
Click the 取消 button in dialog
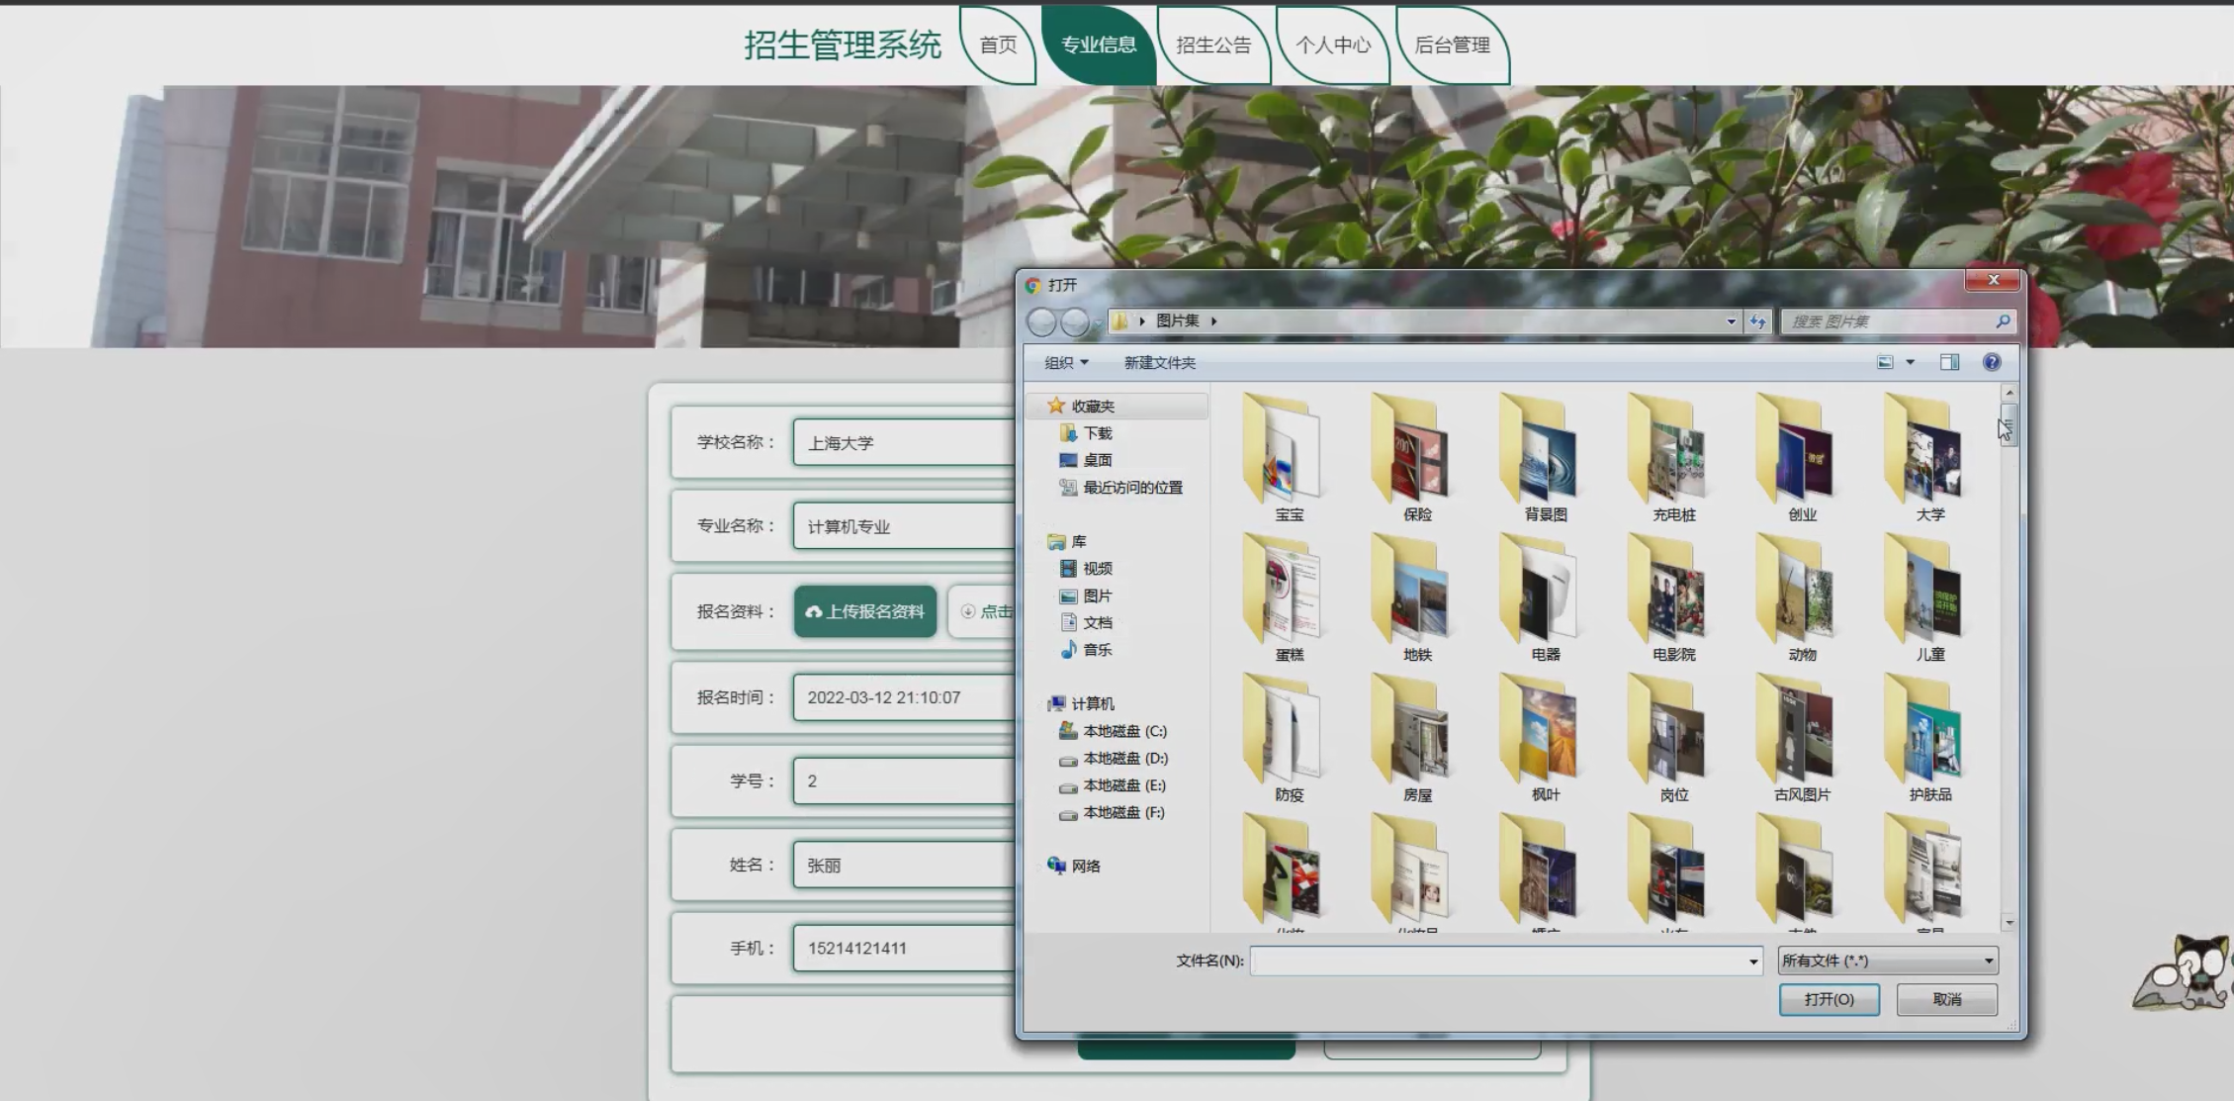point(1946,999)
